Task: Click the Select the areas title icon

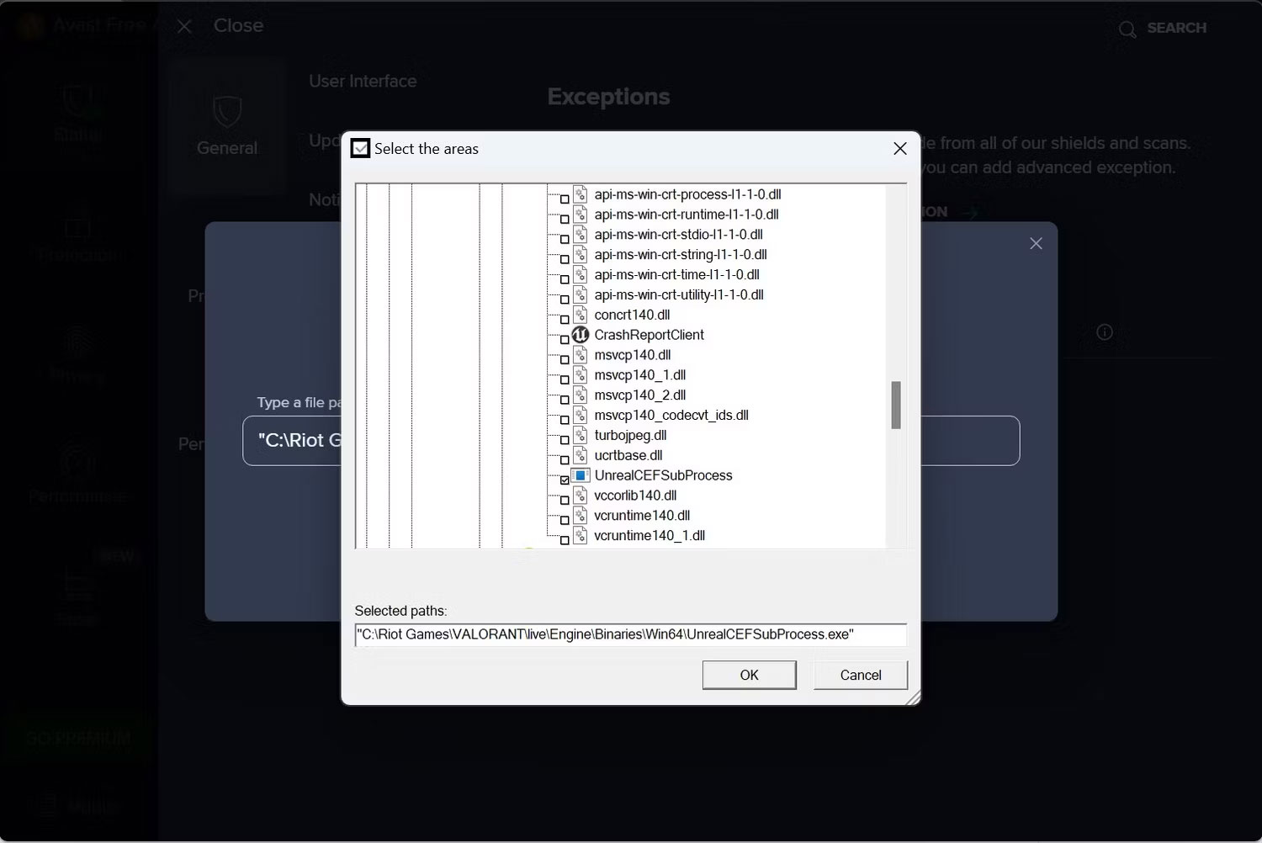Action: pyautogui.click(x=360, y=148)
